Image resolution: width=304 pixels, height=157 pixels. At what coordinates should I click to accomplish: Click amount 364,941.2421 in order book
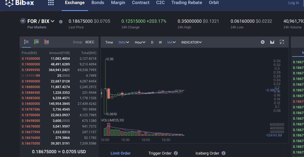tap(59, 70)
